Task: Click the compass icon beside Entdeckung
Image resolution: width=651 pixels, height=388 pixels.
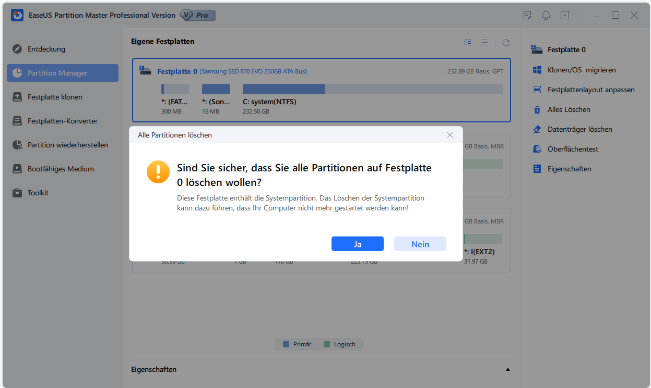Action: (x=18, y=49)
